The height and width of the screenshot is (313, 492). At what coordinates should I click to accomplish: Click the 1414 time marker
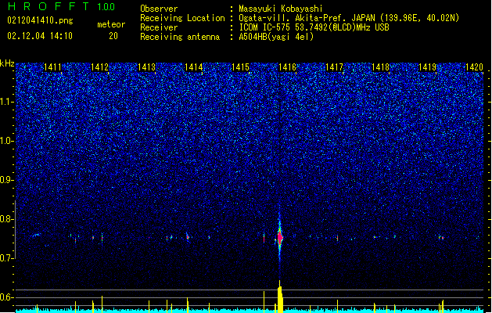[194, 67]
